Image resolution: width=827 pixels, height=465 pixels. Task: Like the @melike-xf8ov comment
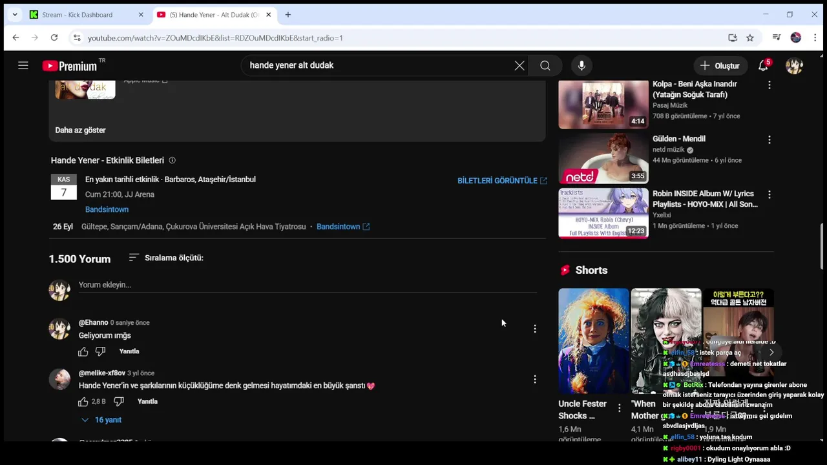click(x=83, y=402)
